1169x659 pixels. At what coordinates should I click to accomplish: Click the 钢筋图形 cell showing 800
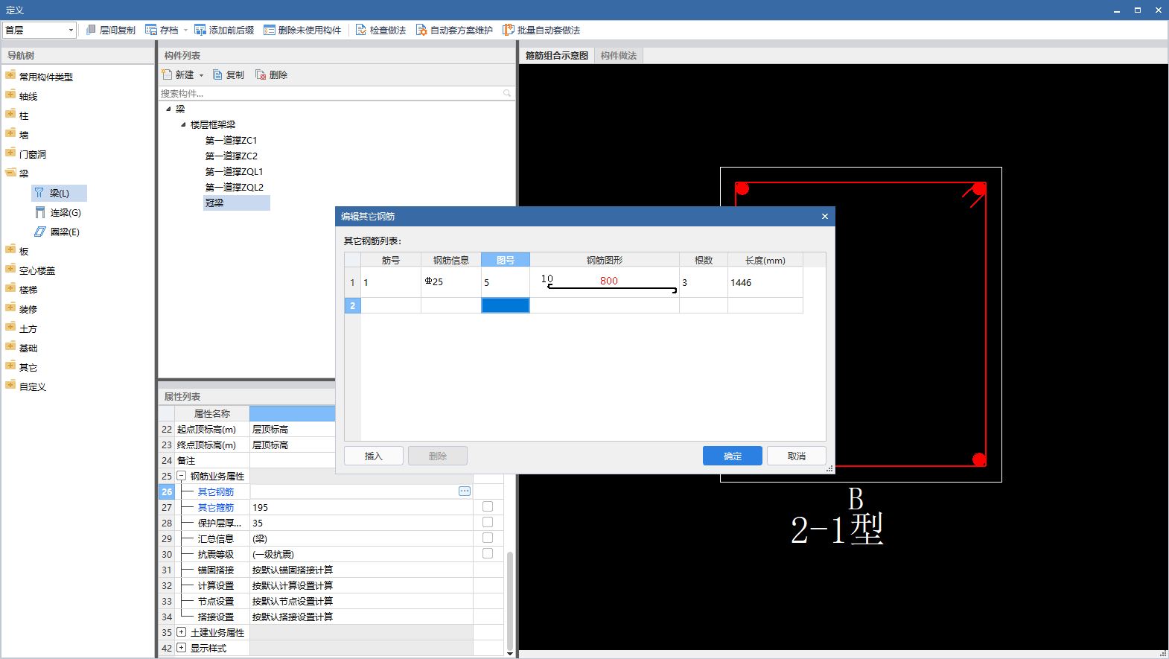(x=605, y=282)
